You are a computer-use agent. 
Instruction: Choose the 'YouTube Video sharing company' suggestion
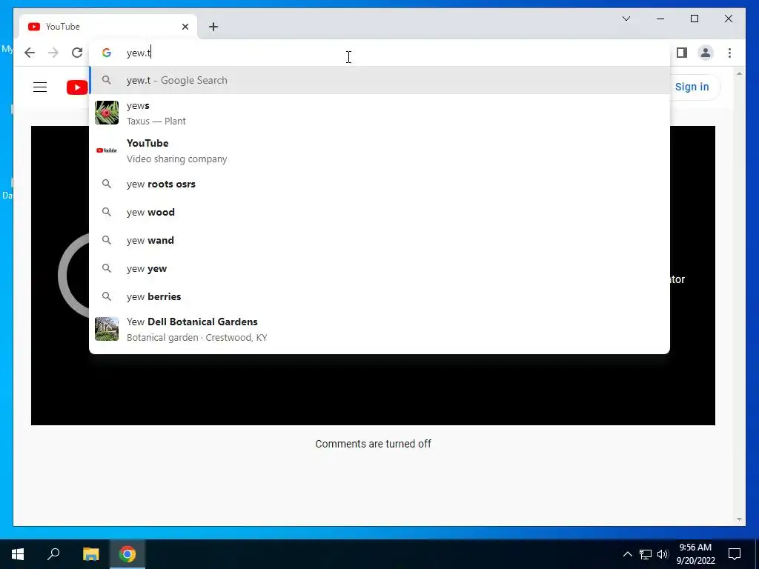[x=379, y=150]
